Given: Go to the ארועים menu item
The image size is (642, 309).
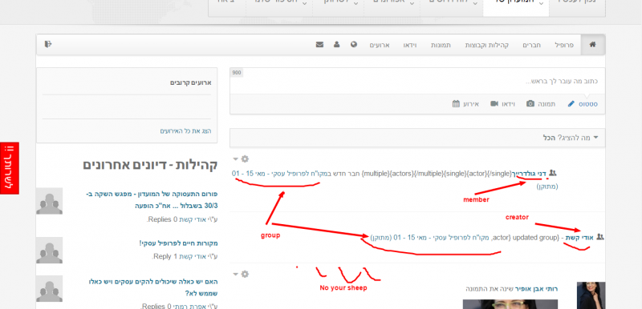Looking at the screenshot, I should [380, 45].
